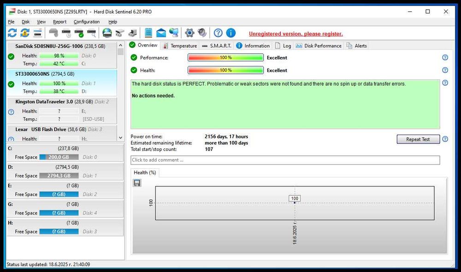
Task: Click the disk with green checkmark icon
Action: click(x=79, y=33)
